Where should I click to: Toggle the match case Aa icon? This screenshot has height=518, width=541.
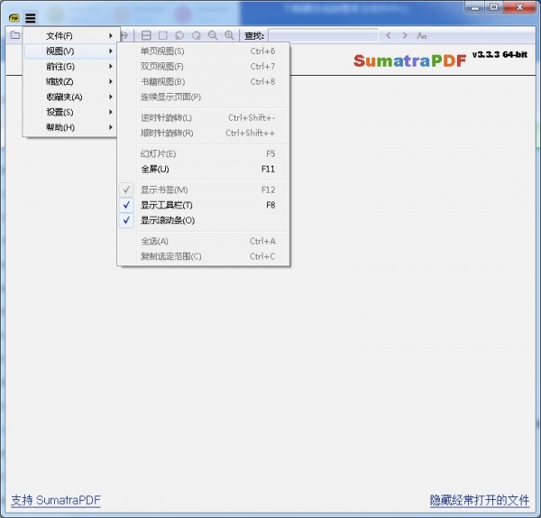[x=421, y=35]
